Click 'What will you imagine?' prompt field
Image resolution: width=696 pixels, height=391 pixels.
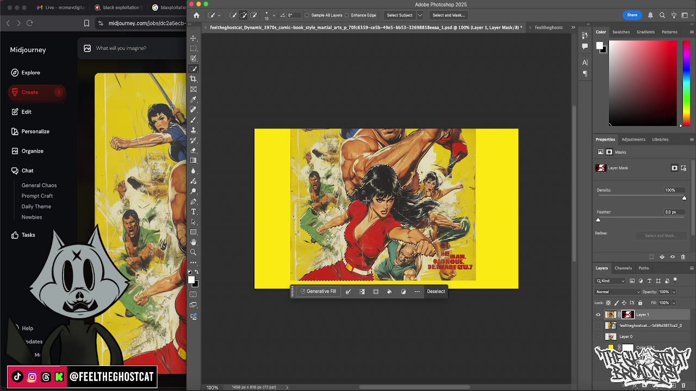130,48
